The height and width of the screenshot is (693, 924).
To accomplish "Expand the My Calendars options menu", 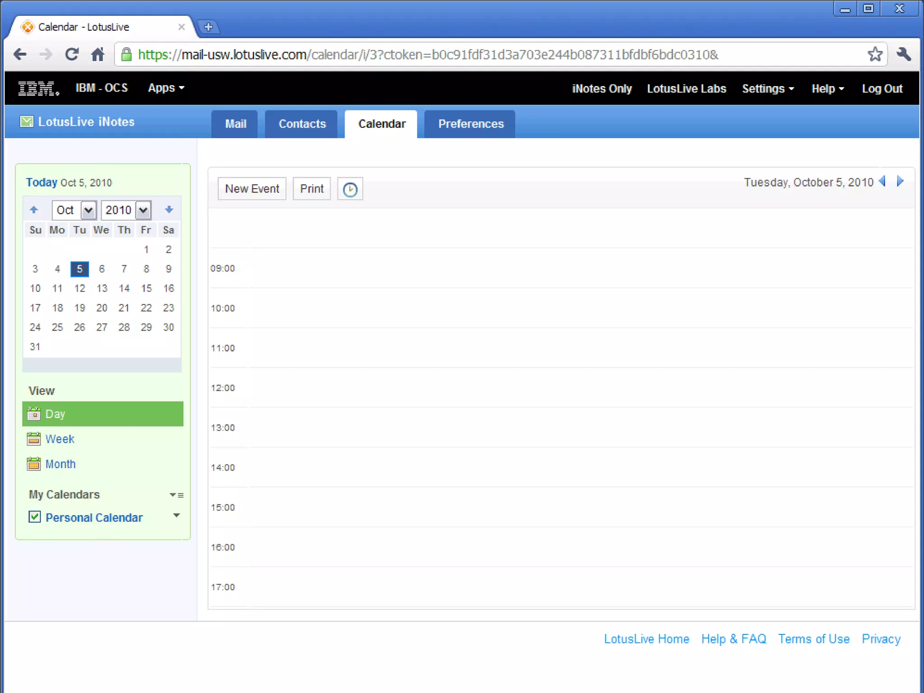I will pos(176,495).
